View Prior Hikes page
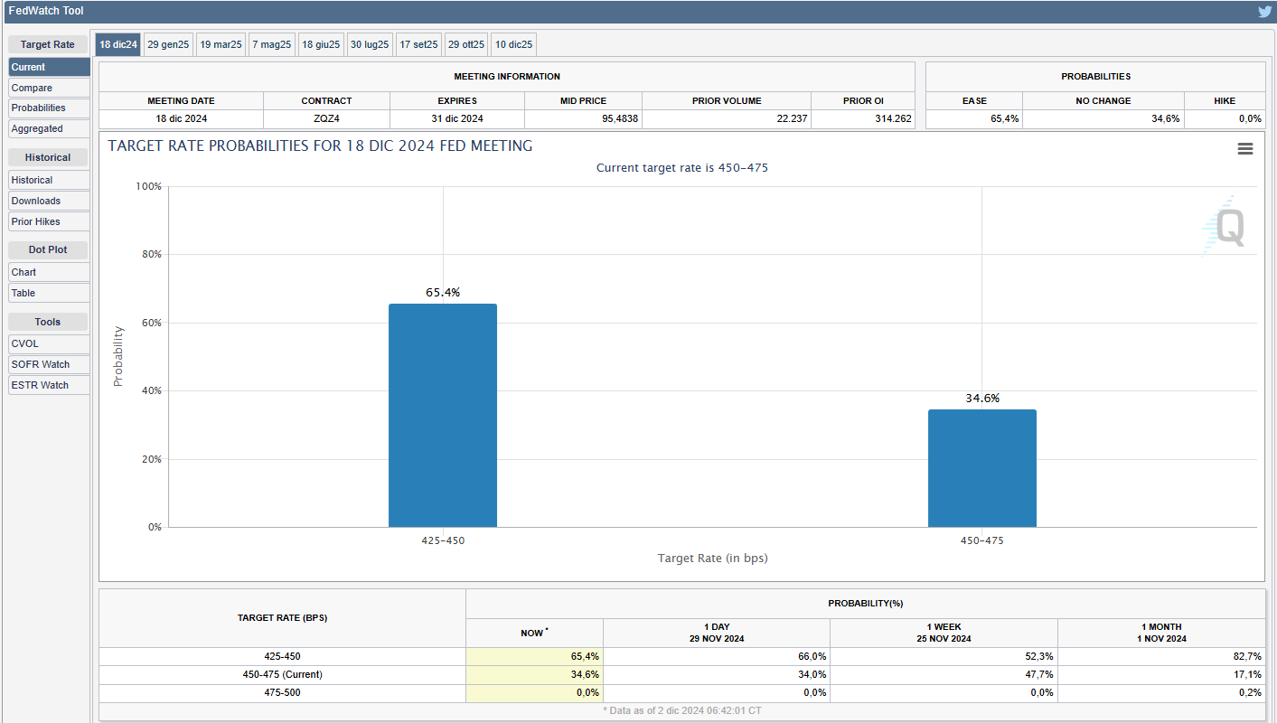This screenshot has height=723, width=1277. pos(49,221)
